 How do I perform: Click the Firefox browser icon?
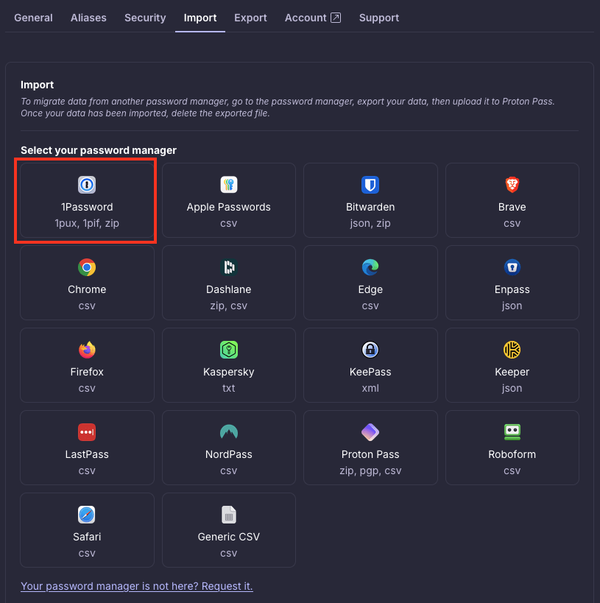coord(87,350)
